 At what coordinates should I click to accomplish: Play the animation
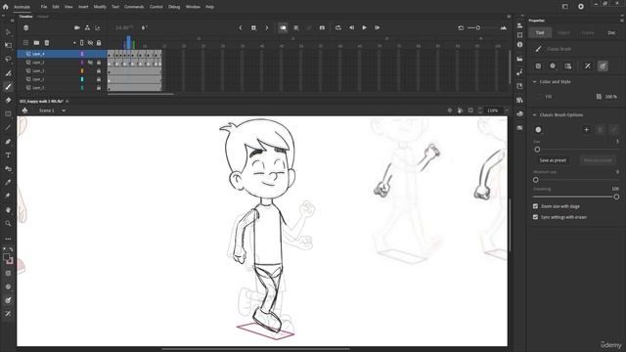pyautogui.click(x=364, y=27)
